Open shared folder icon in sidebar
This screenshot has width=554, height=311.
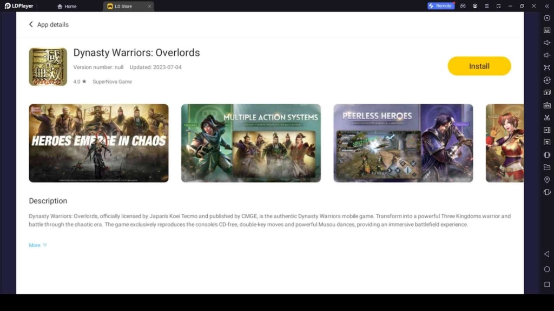coord(547,167)
